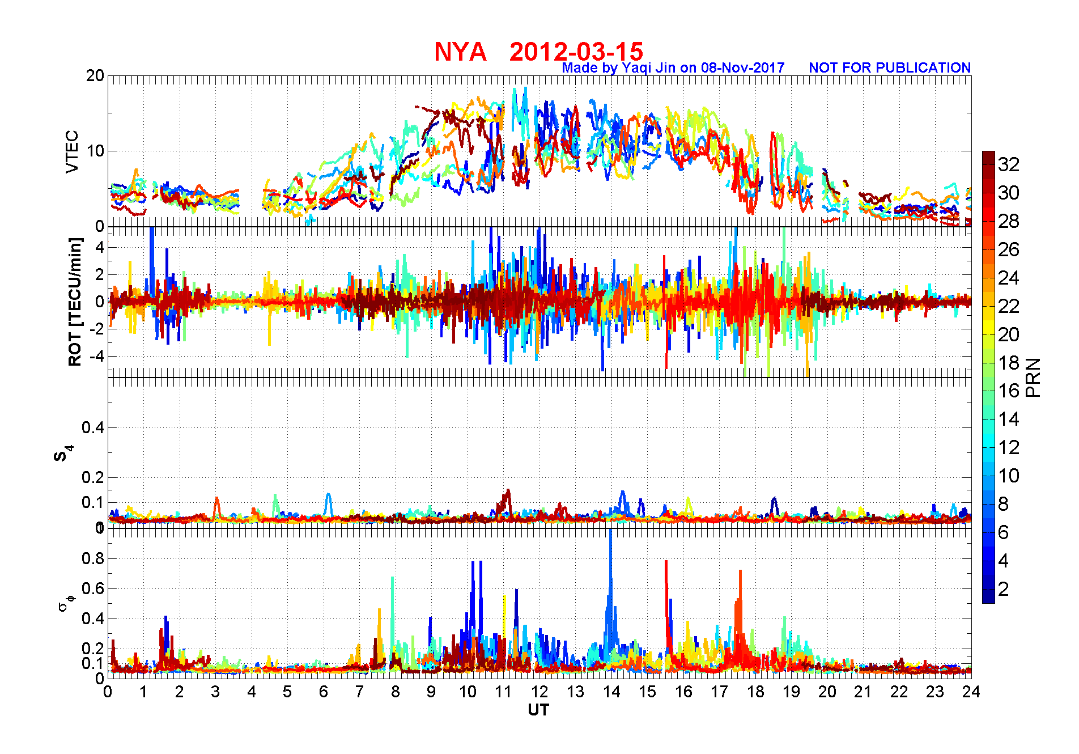Screen dimensions: 1079x754
Task: Click the UT x-axis label
Action: (x=538, y=710)
